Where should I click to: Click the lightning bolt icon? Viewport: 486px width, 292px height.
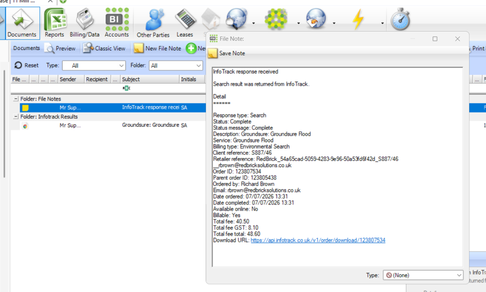point(358,19)
